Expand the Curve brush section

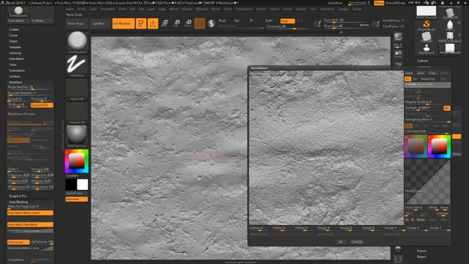coord(13,35)
